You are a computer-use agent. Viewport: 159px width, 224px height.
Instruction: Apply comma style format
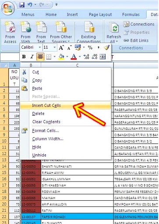pos(99,47)
